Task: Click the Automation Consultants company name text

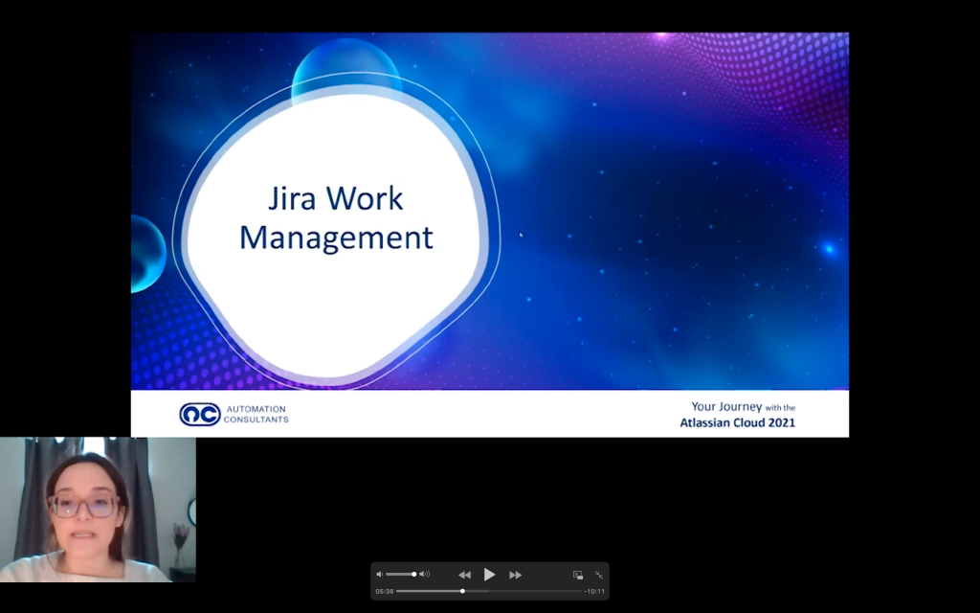Action: point(256,414)
